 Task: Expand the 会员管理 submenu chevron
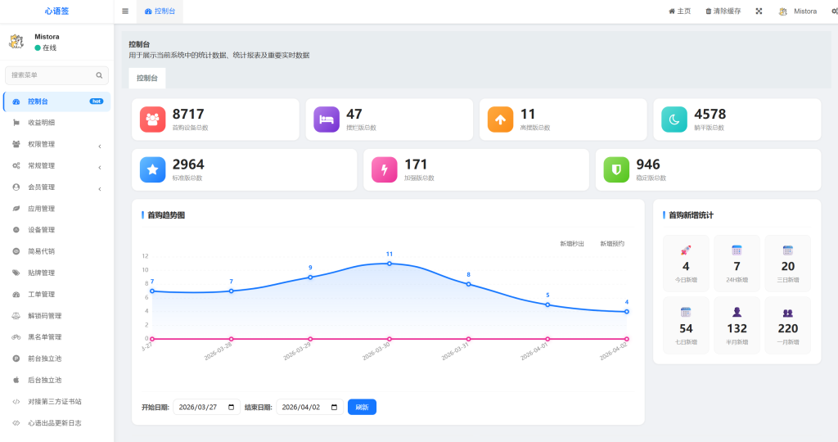100,188
